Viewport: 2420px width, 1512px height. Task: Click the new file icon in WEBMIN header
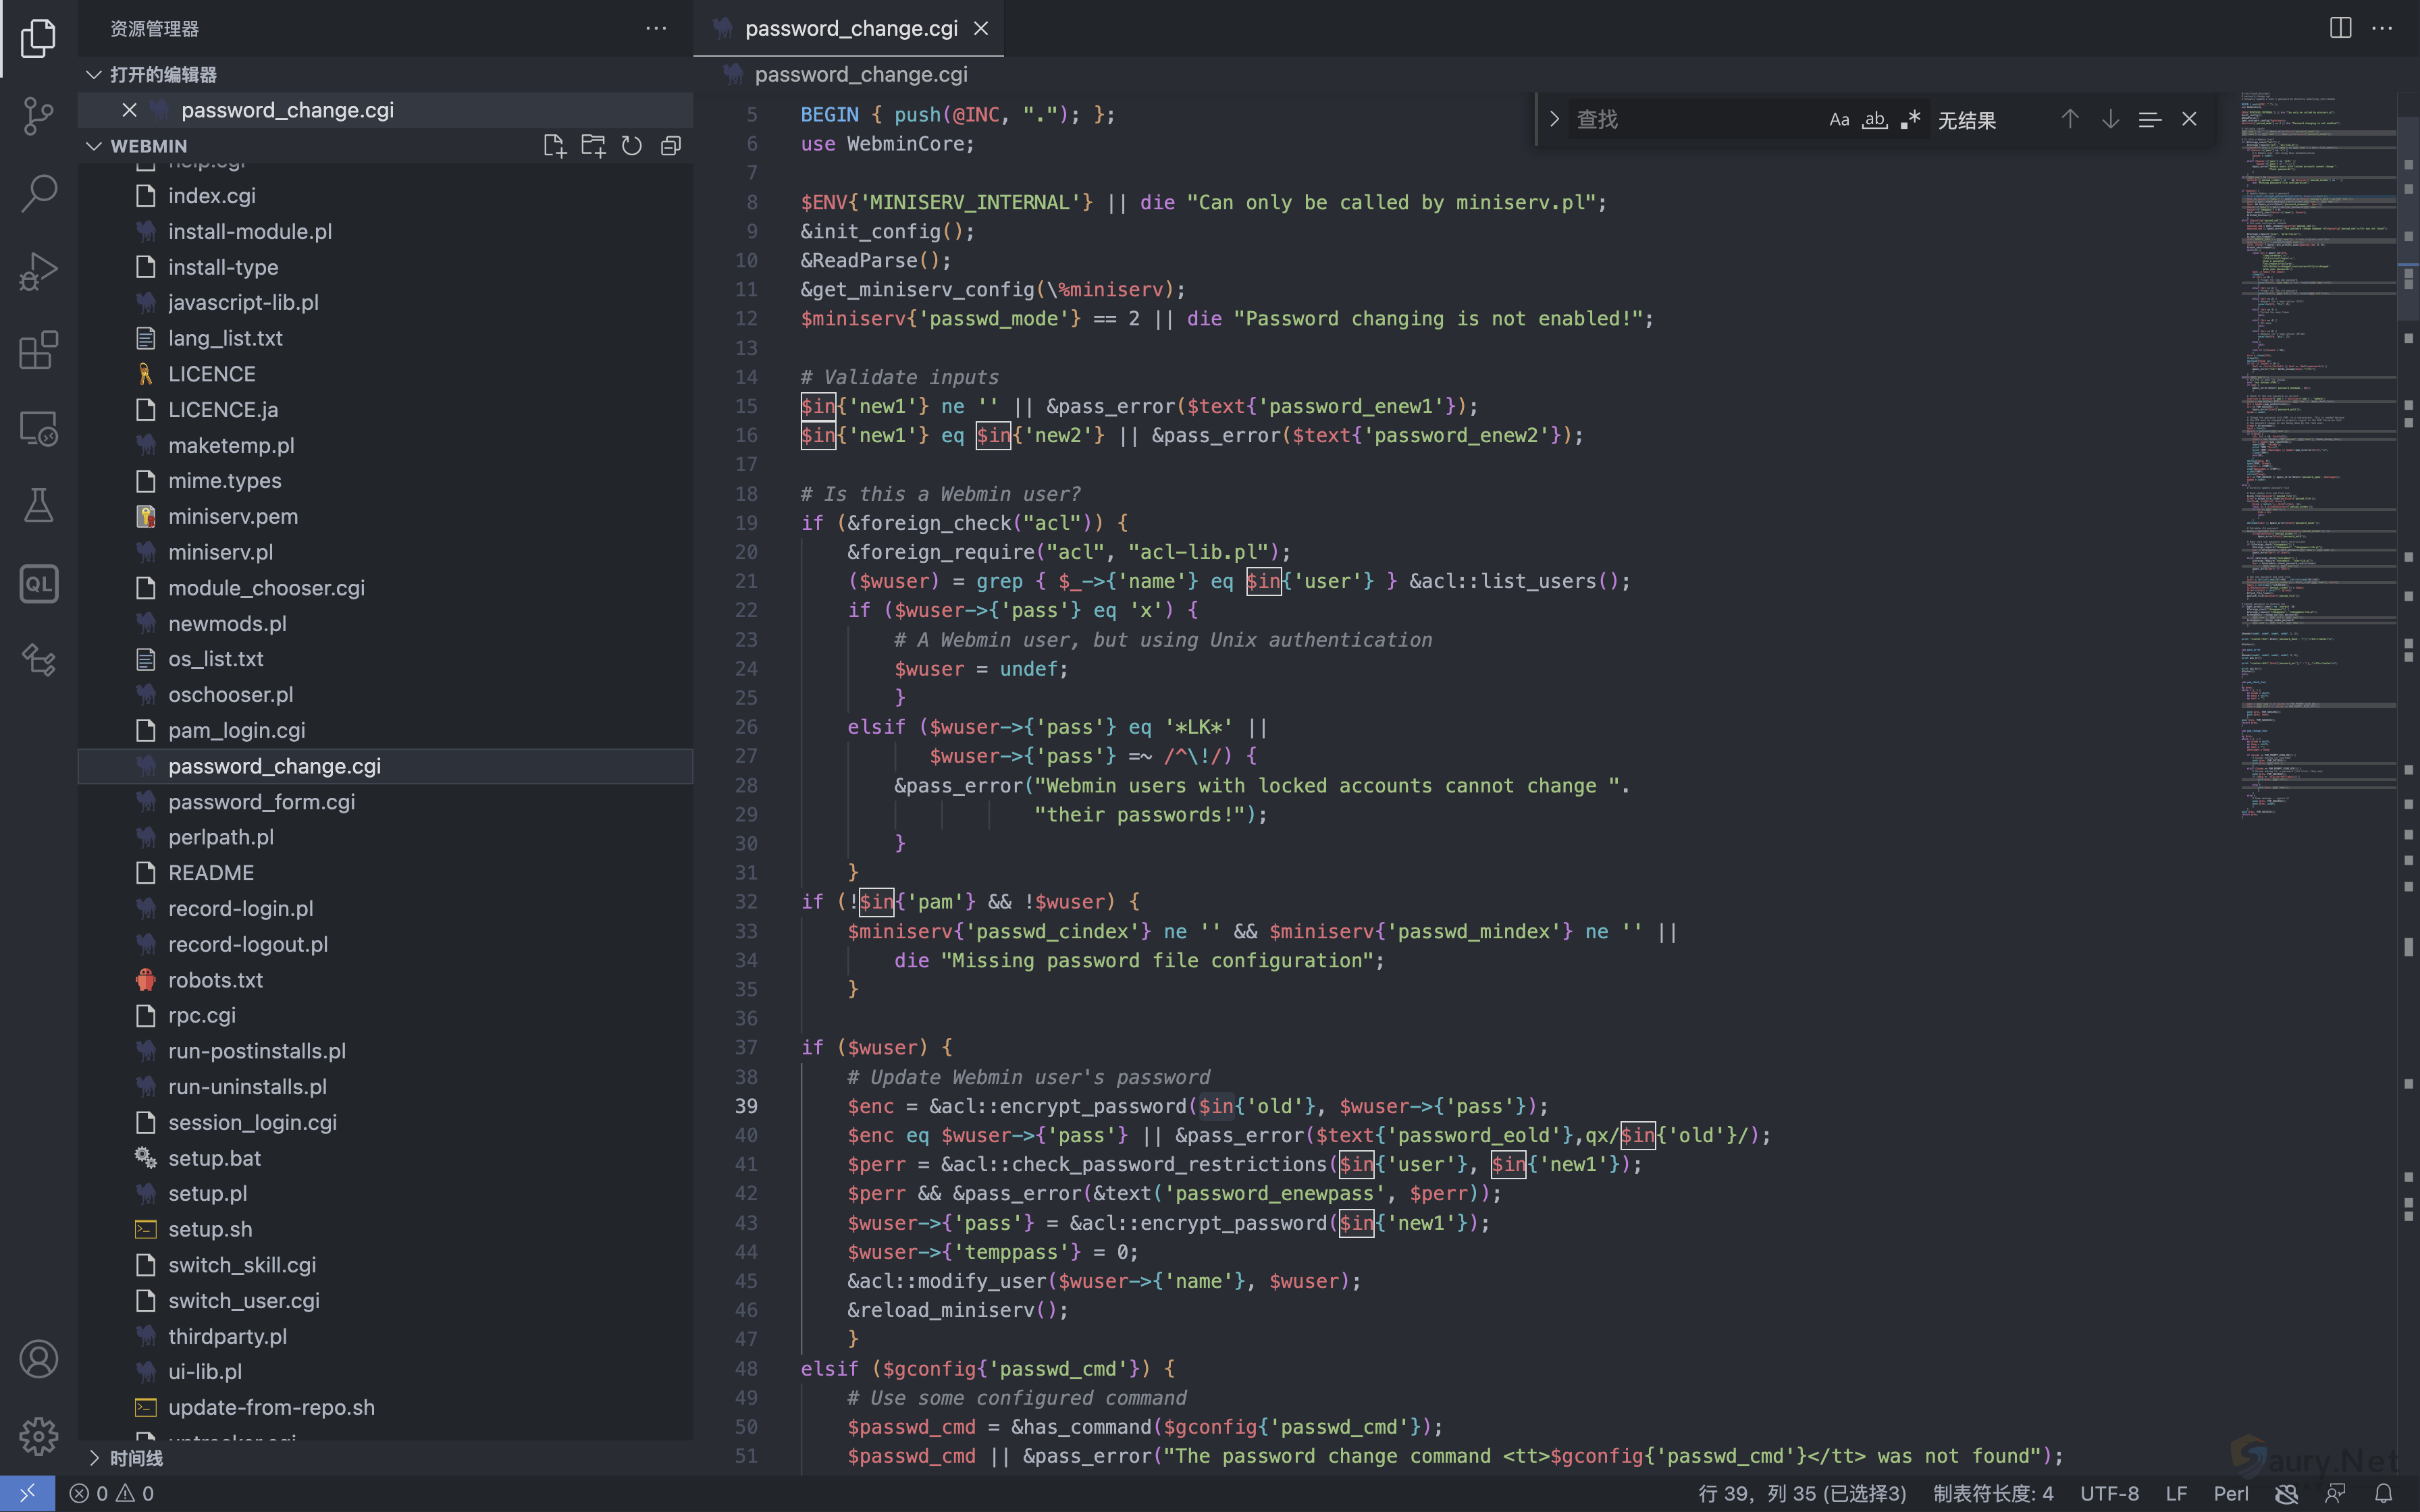554,146
